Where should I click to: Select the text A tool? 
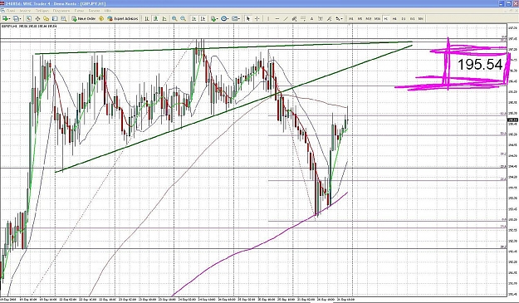click(311, 18)
